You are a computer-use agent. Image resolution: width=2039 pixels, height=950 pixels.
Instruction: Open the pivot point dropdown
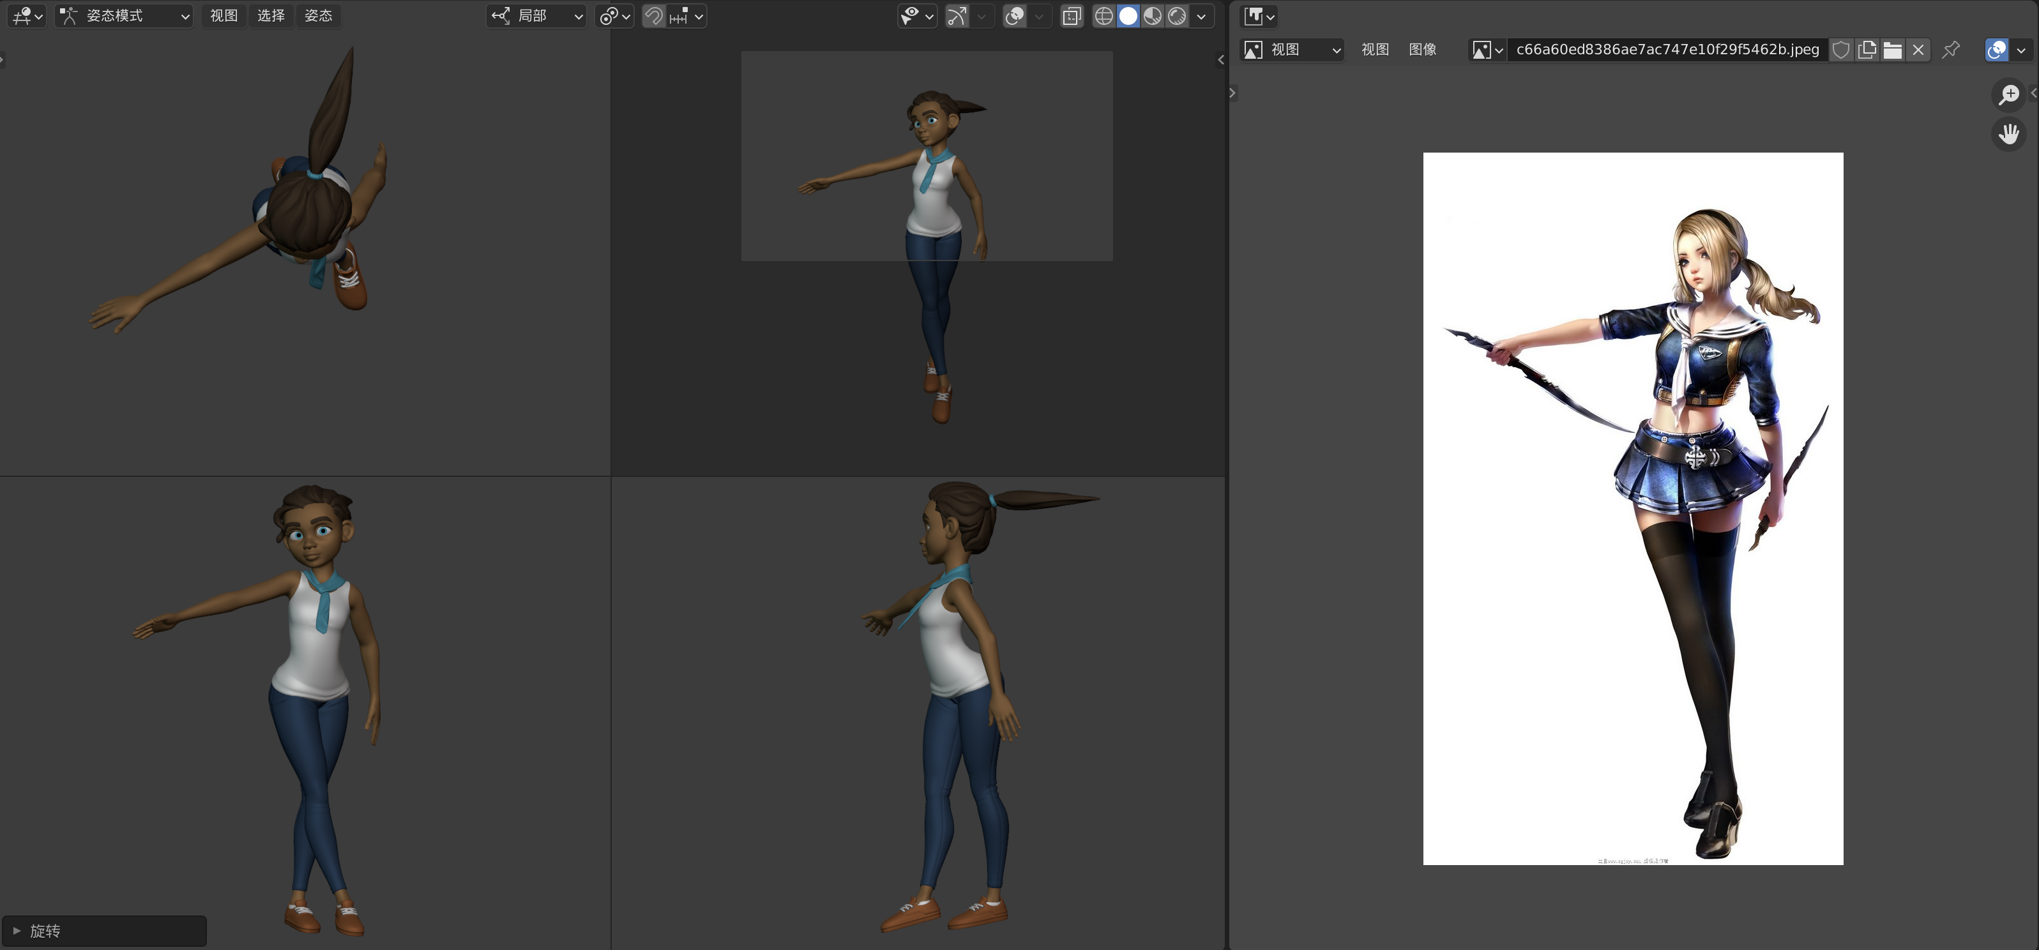click(x=614, y=16)
